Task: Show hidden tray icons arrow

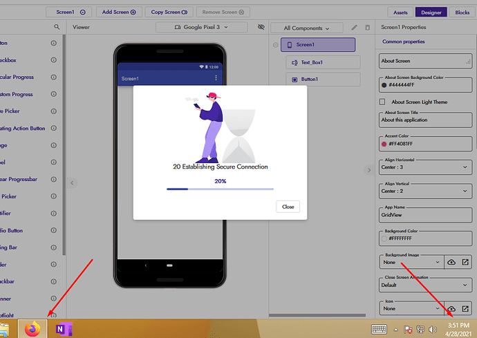Action: pyautogui.click(x=396, y=330)
